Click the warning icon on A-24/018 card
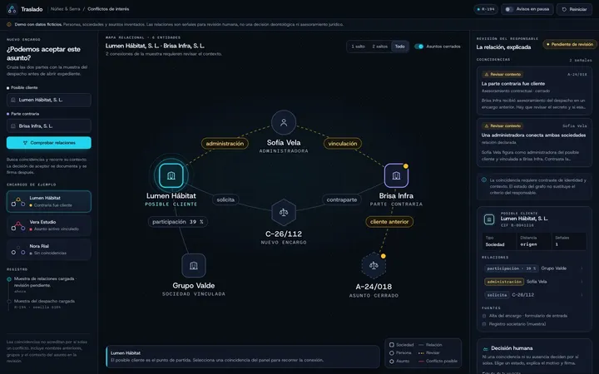 pos(487,75)
